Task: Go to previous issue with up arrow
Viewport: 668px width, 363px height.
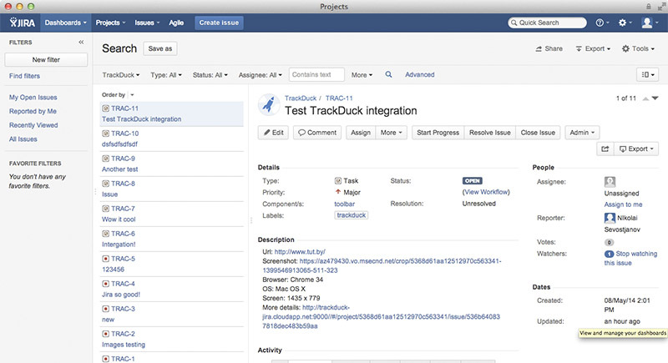Action: click(x=645, y=98)
